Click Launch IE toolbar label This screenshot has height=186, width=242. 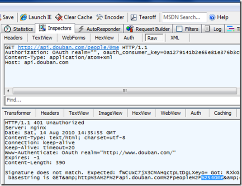pos(40,17)
